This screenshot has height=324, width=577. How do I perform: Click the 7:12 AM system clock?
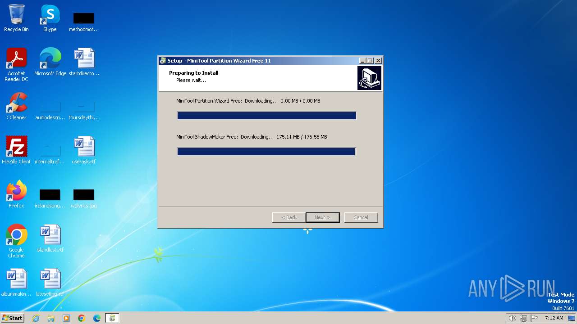click(554, 318)
